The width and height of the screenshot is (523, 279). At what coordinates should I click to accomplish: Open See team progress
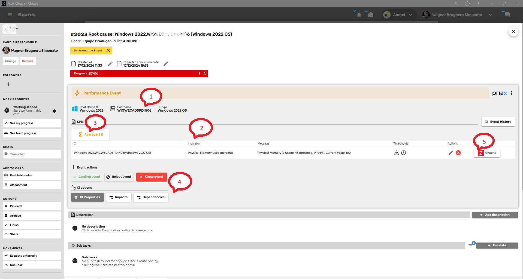coord(32,133)
